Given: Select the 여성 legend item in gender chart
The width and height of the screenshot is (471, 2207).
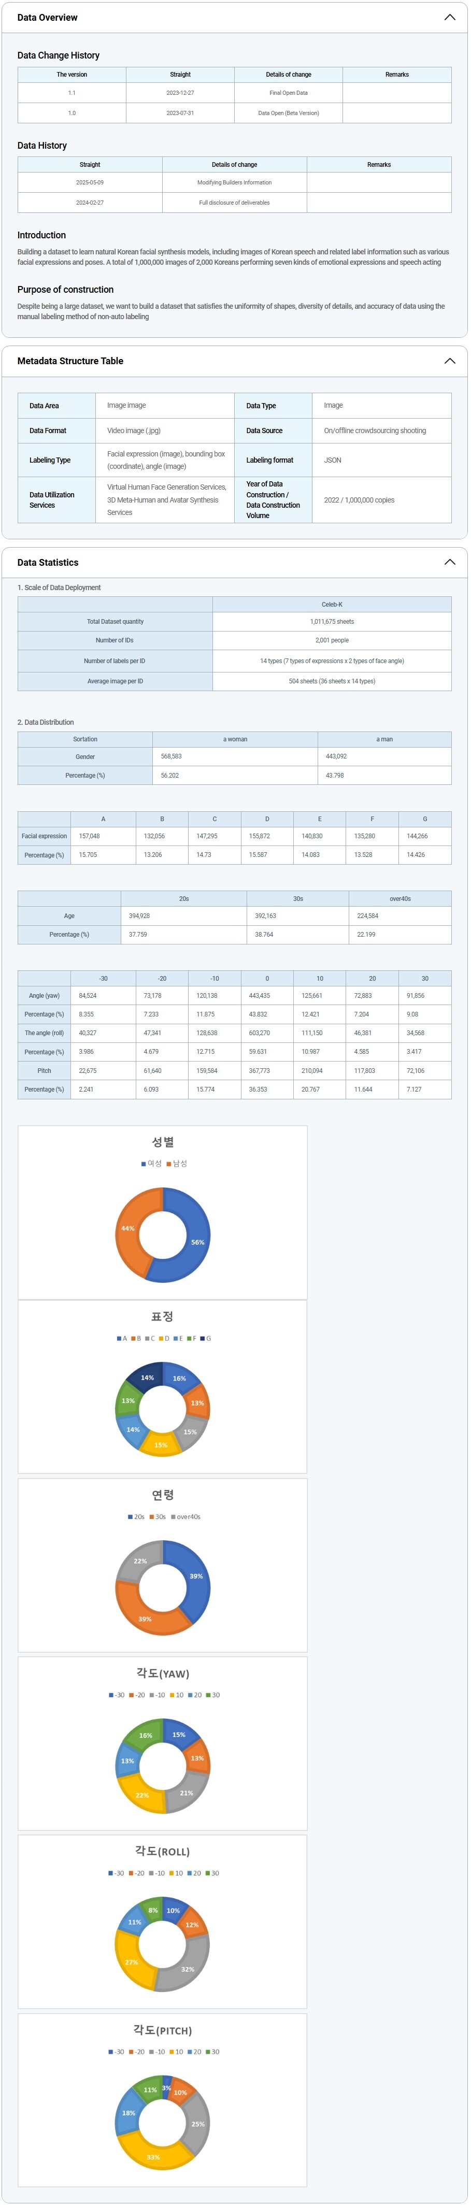Looking at the screenshot, I should (152, 1164).
